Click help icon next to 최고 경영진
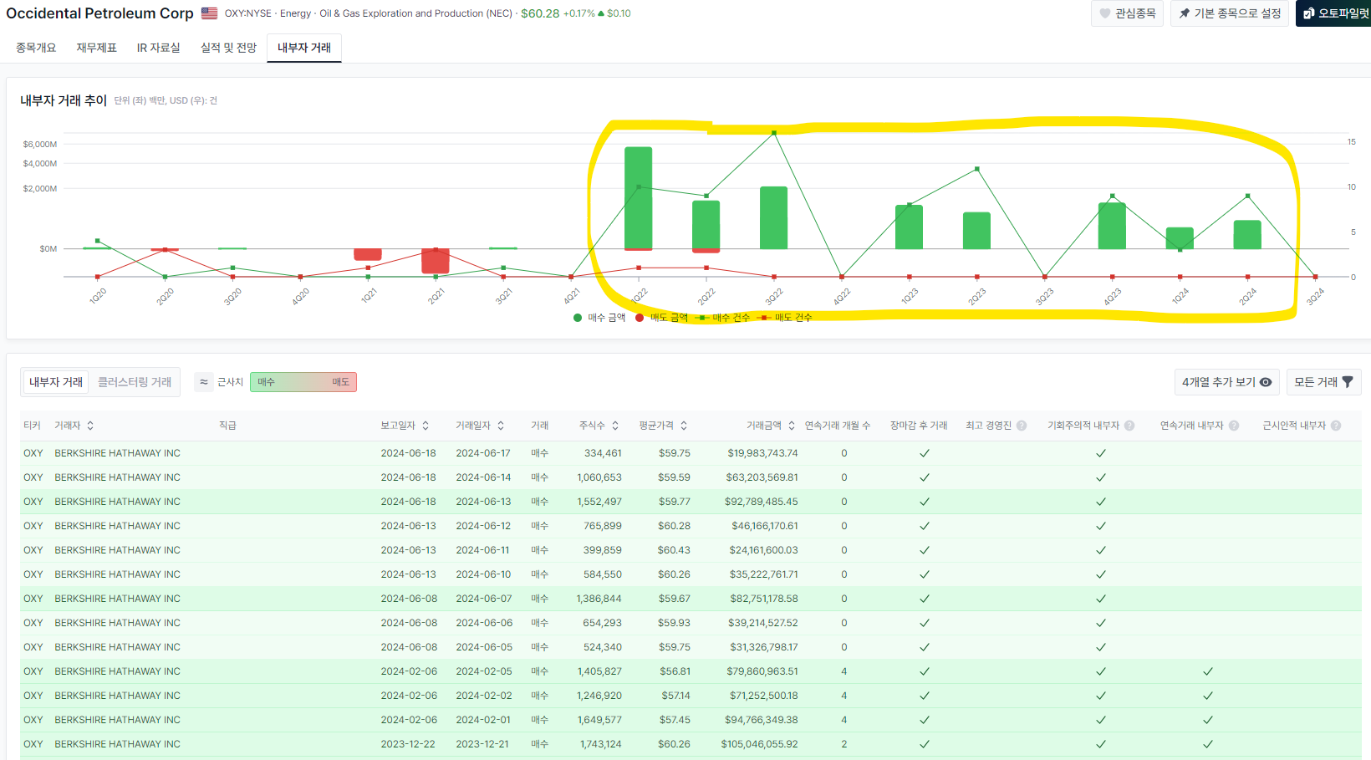The image size is (1371, 760). point(1022,426)
